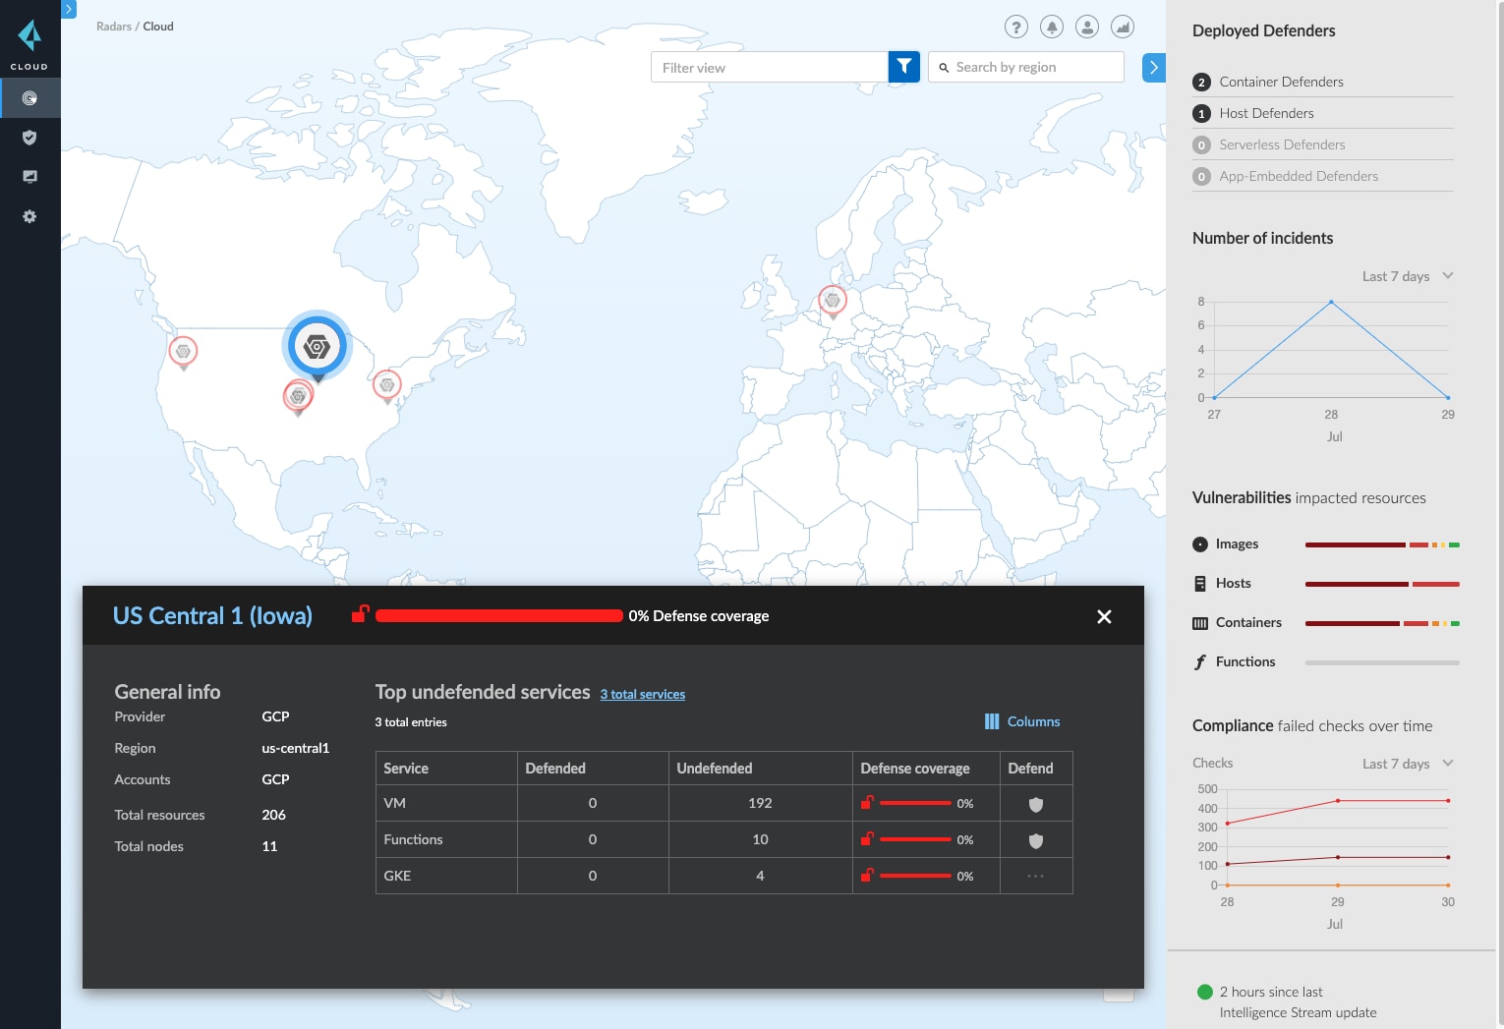
Task: Click the VM row coverage bar
Action: 915,803
